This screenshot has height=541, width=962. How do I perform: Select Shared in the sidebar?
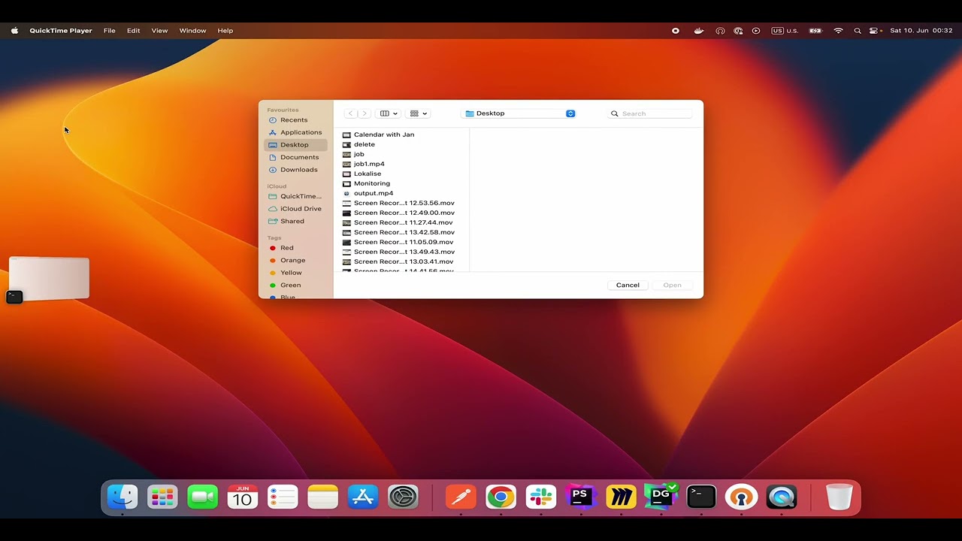(x=294, y=221)
